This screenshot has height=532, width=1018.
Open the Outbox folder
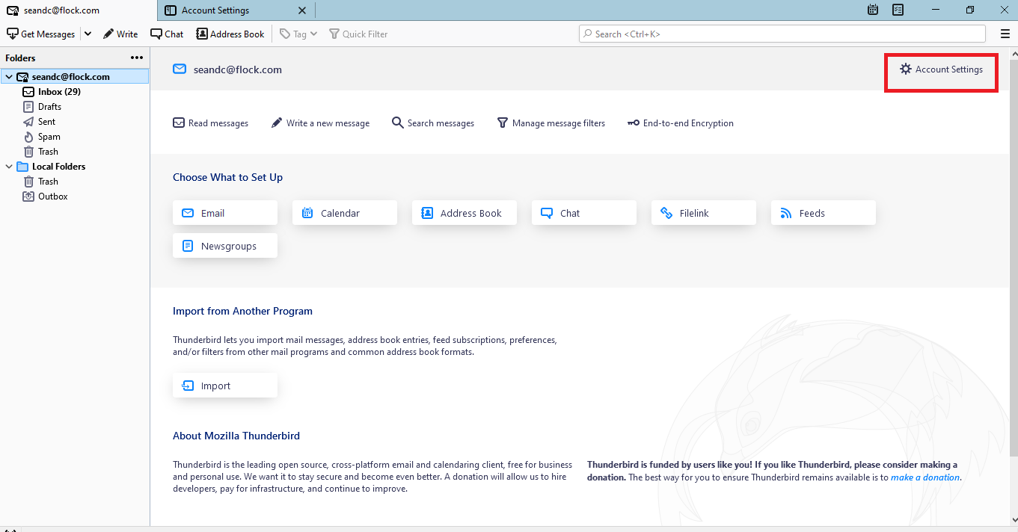click(x=52, y=197)
